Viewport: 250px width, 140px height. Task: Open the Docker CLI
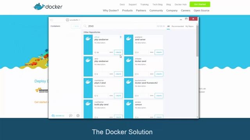[x=58, y=116]
